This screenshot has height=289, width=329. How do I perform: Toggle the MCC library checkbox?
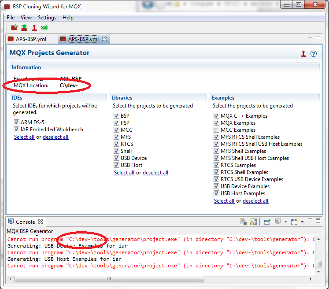click(116, 130)
